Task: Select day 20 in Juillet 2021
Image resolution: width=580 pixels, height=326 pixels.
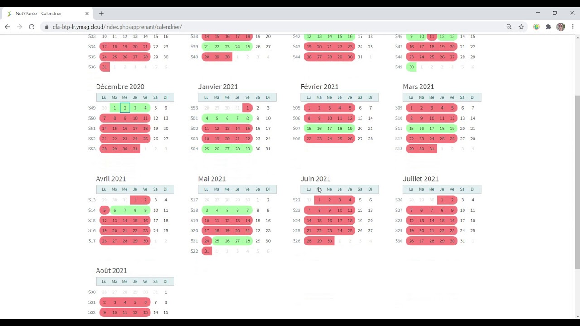Action: (421, 230)
